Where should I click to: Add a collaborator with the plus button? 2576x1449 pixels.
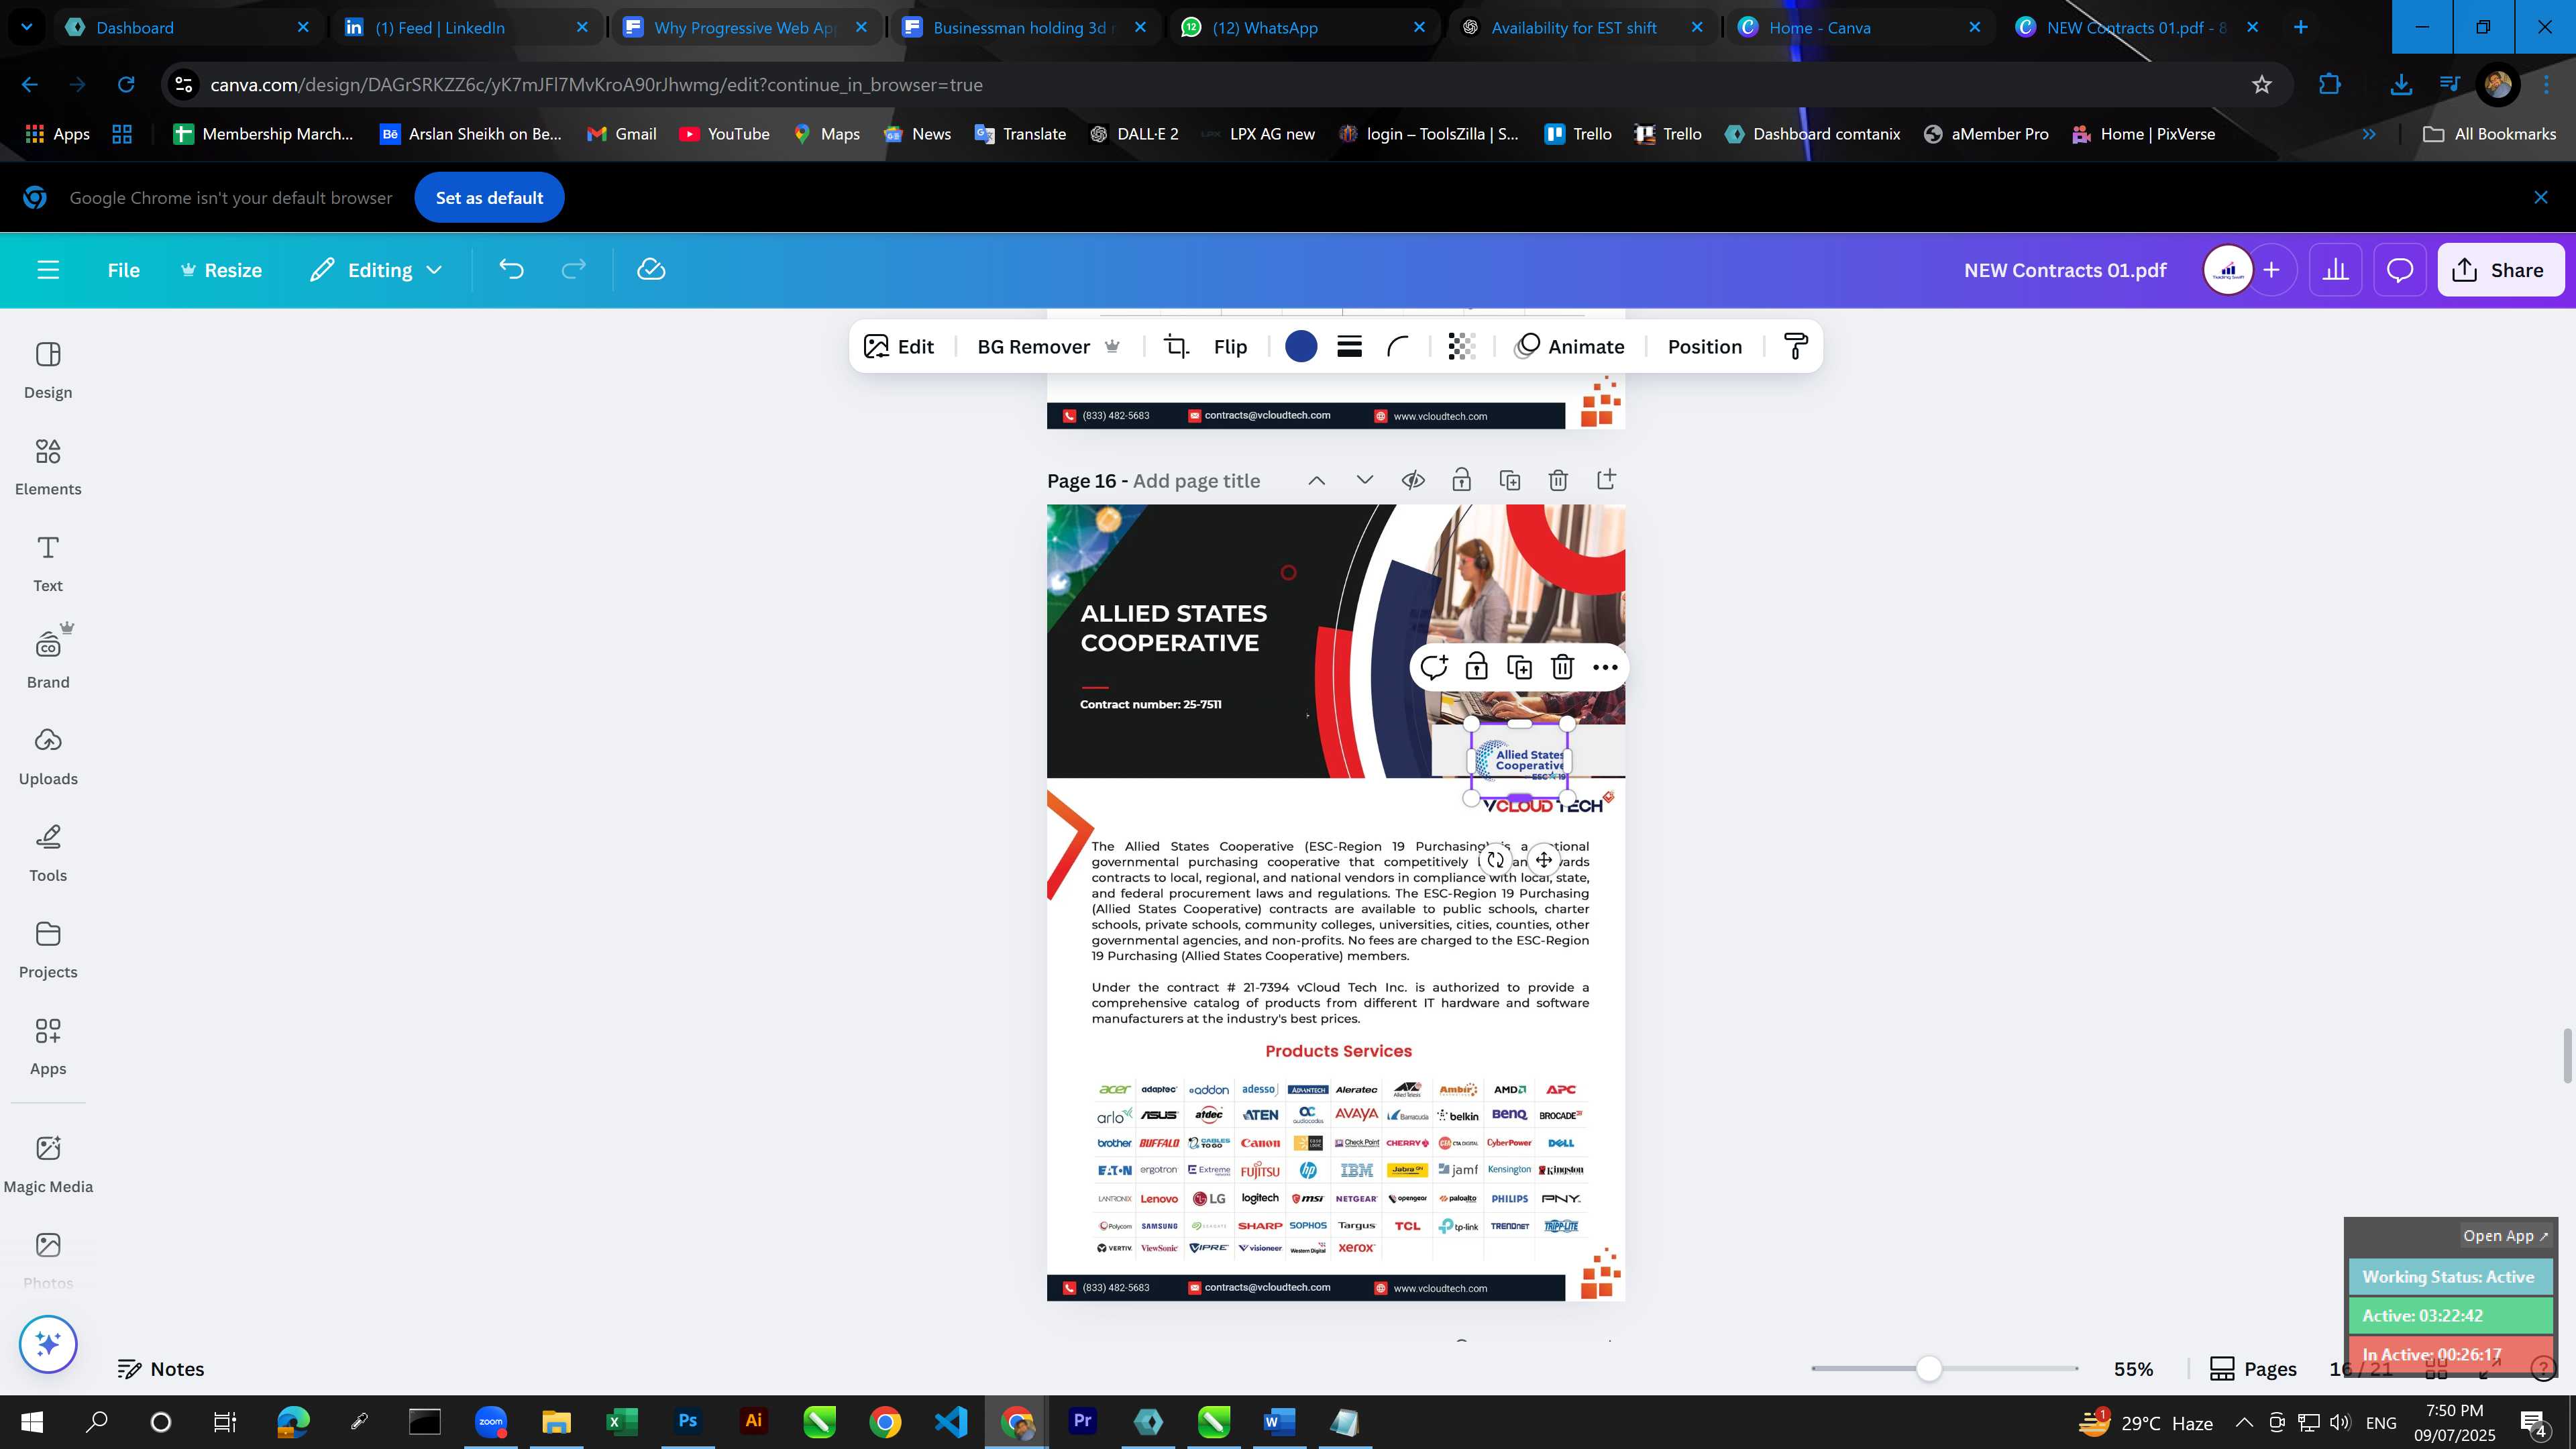(2271, 270)
